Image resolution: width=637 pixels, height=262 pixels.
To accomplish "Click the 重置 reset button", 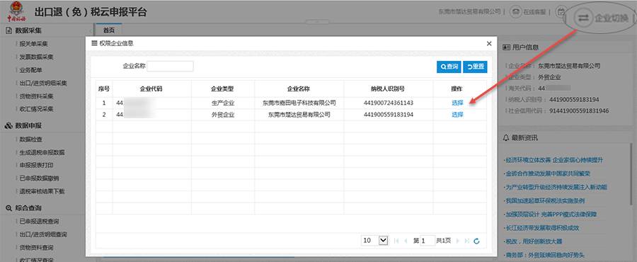I will tap(475, 67).
